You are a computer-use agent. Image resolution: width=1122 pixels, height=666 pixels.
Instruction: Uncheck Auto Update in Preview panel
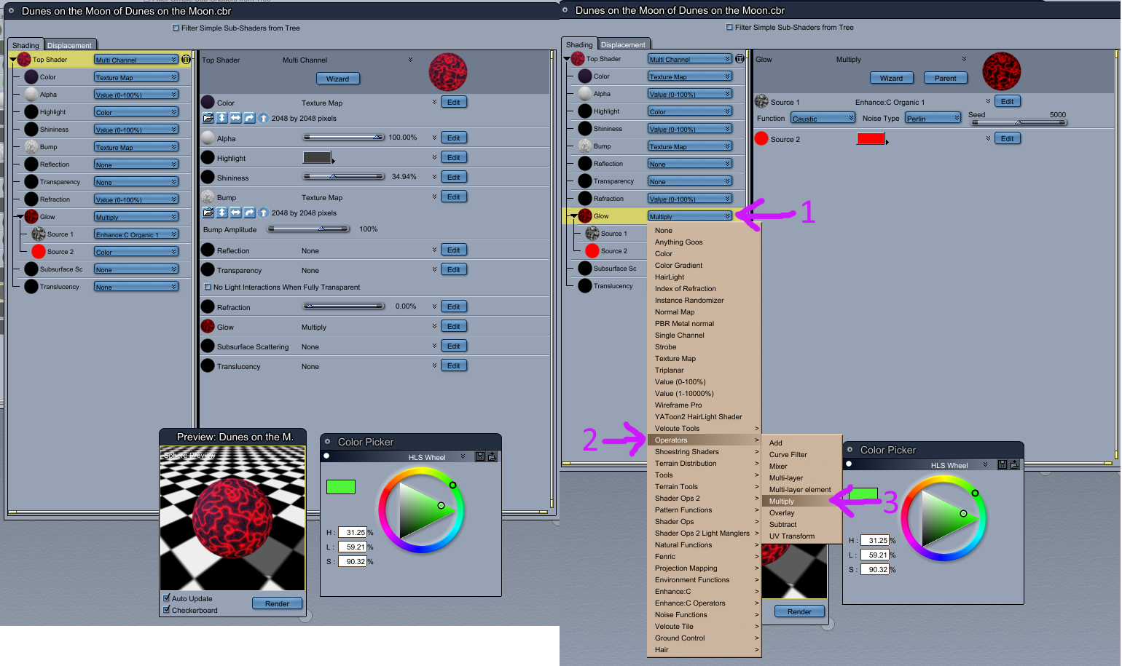pyautogui.click(x=167, y=598)
